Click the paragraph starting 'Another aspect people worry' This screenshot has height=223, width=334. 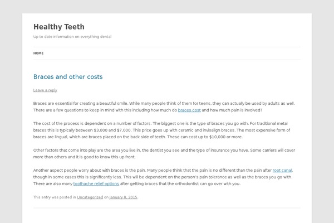(139, 176)
